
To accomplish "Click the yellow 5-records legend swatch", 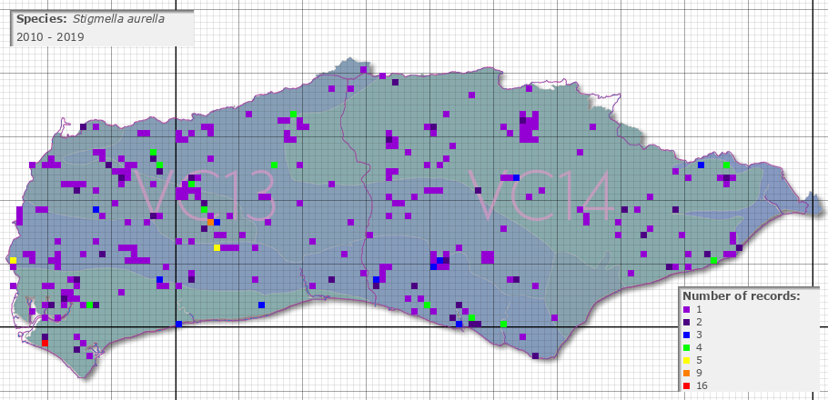I will point(686,360).
